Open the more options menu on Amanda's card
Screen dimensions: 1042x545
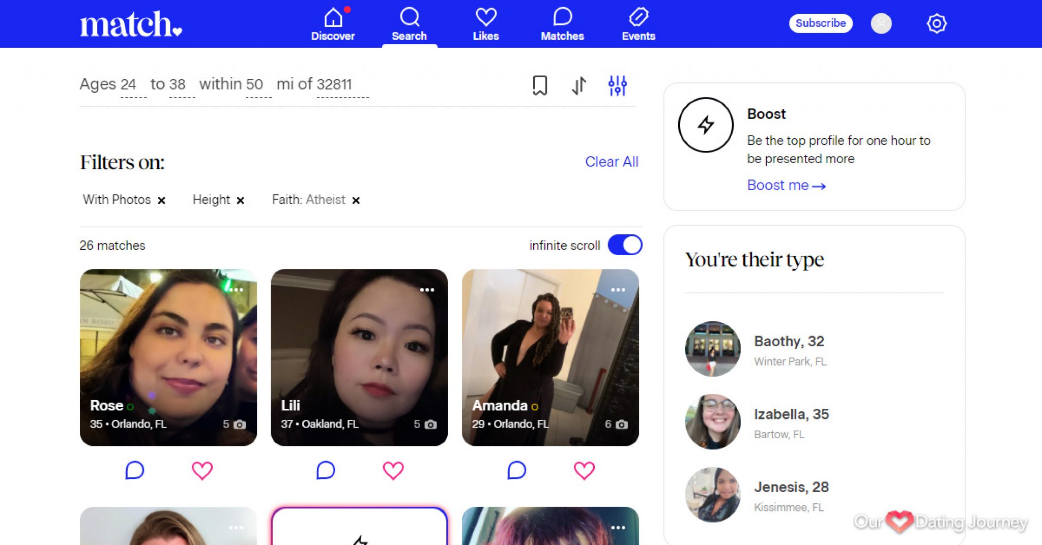point(619,289)
